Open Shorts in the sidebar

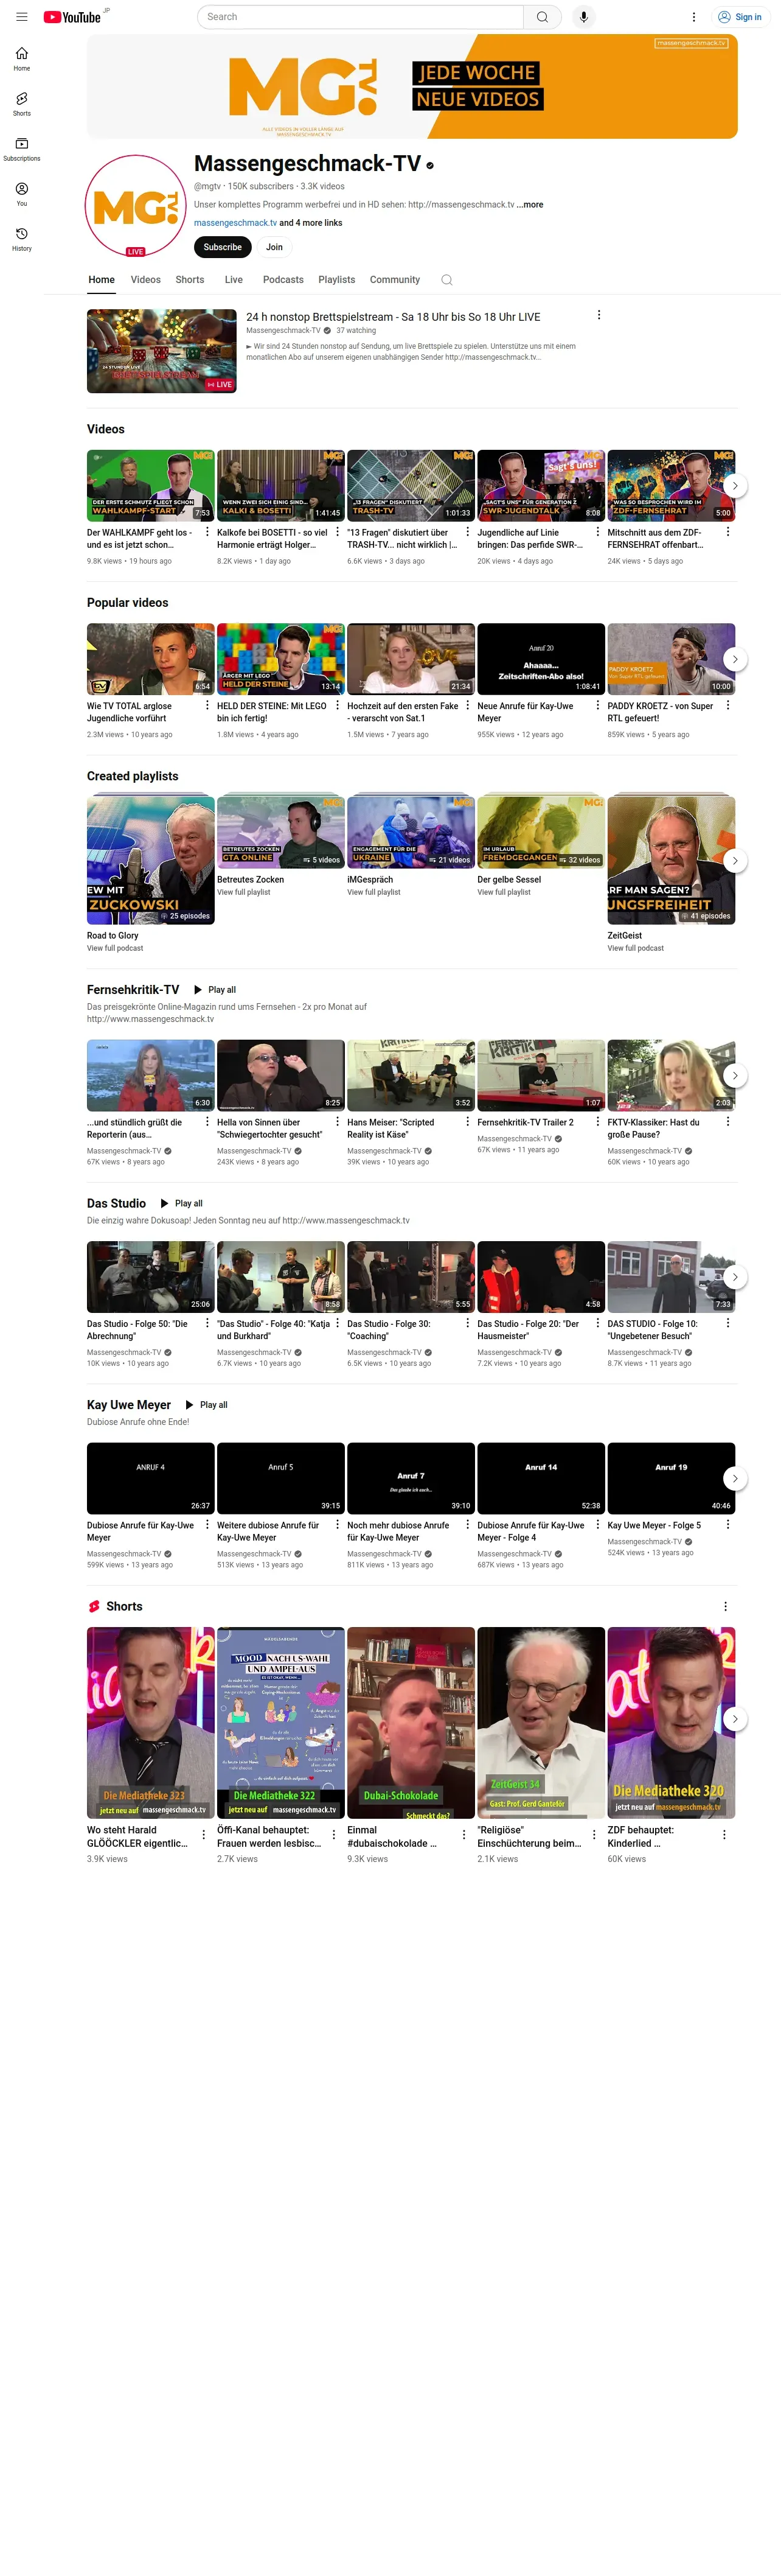click(x=22, y=104)
